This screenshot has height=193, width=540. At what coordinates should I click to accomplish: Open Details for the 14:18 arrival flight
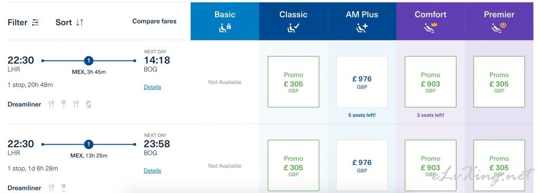click(152, 87)
